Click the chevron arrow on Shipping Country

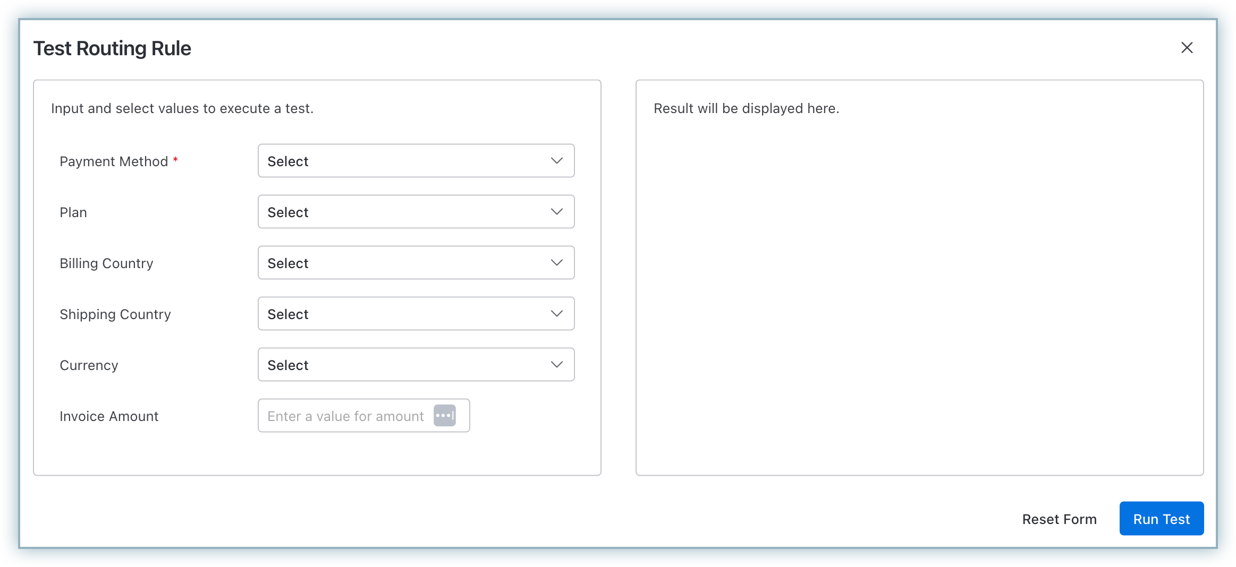coord(556,314)
